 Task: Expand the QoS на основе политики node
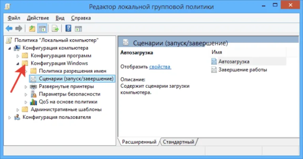pos(26,102)
